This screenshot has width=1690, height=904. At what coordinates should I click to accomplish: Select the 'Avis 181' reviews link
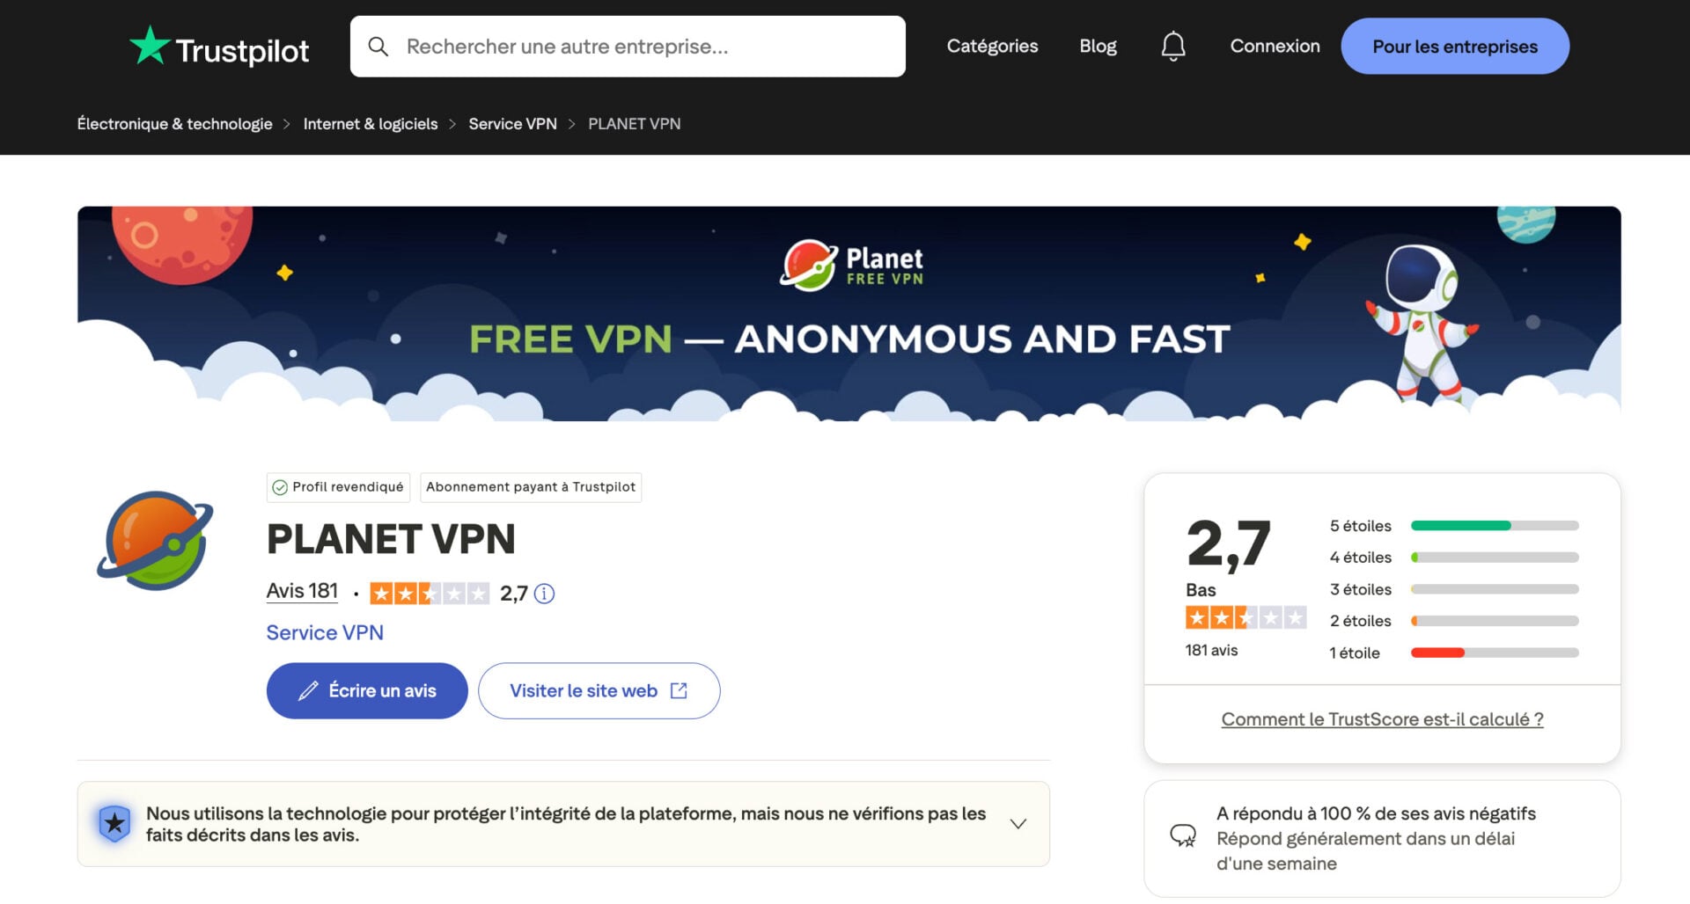(x=302, y=591)
